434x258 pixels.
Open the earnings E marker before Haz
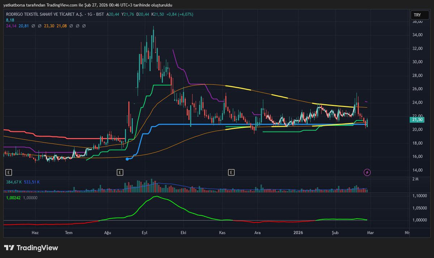9,172
